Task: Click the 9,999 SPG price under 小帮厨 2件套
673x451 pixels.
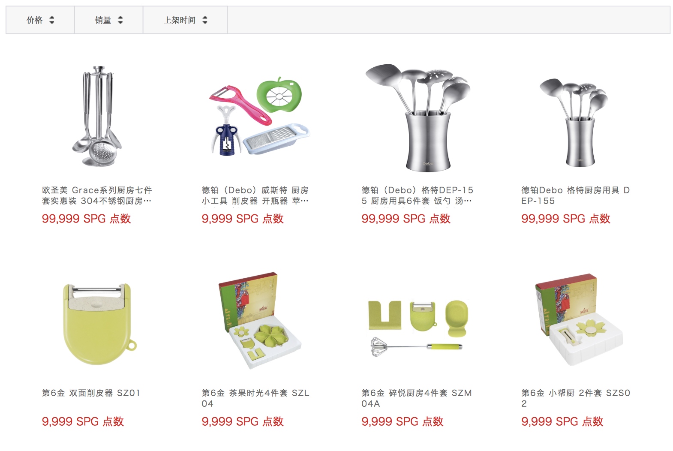Action: [x=562, y=421]
